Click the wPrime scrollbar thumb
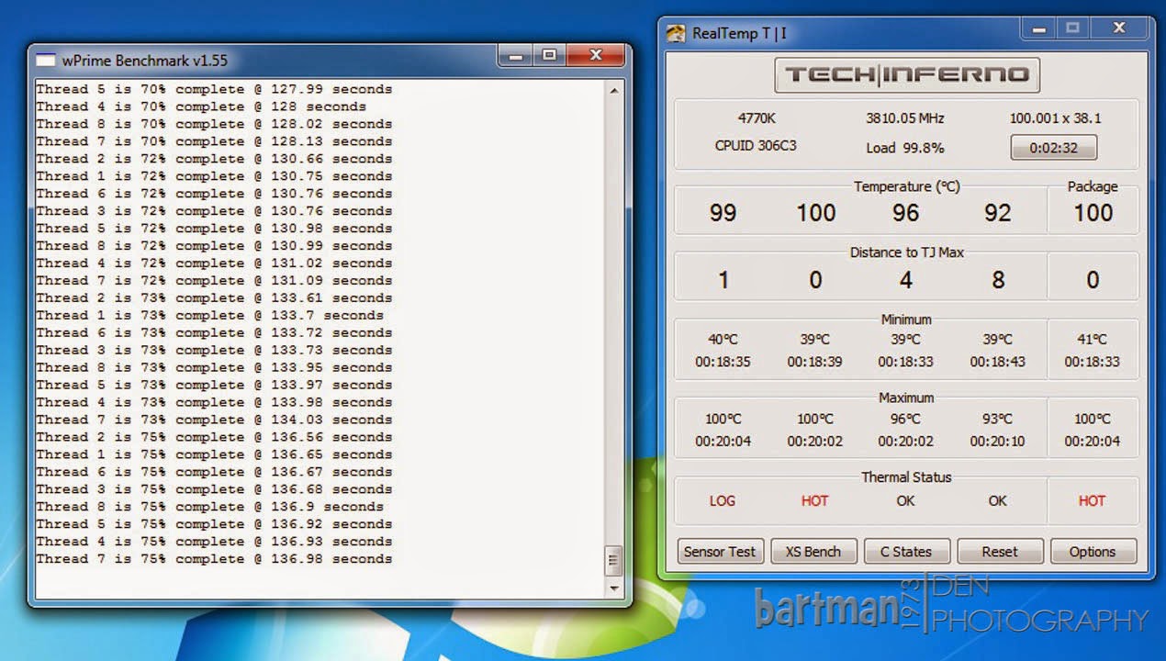This screenshot has width=1166, height=661. pos(614,560)
